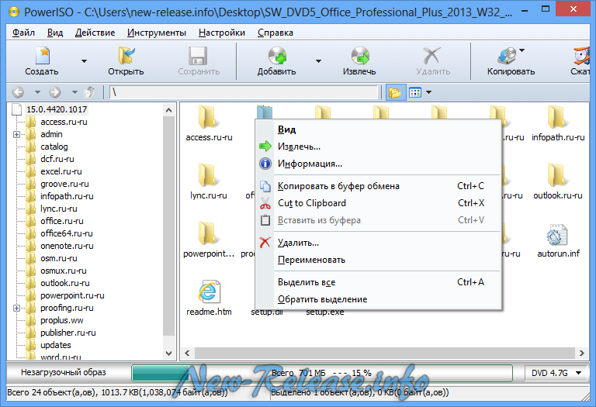Open the Инструменты menu
Image resolution: width=596 pixels, height=407 pixels.
point(157,33)
